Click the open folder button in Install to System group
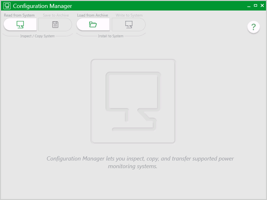The height and width of the screenshot is (200, 267). tap(93, 24)
